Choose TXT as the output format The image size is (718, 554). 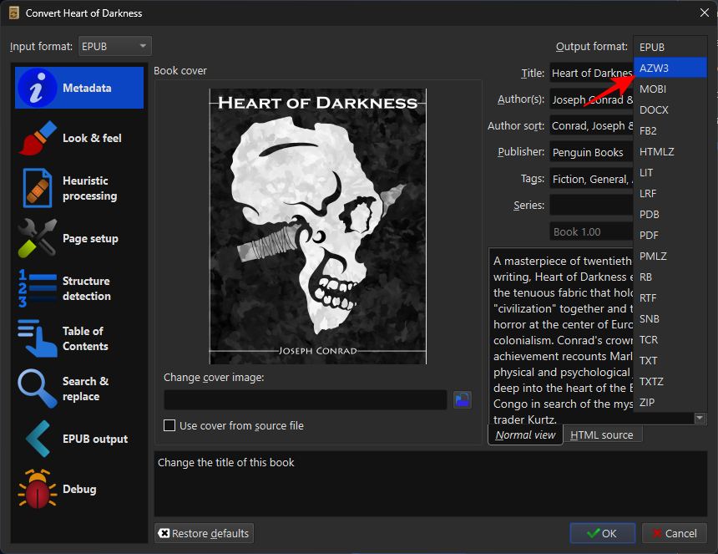[670, 361]
